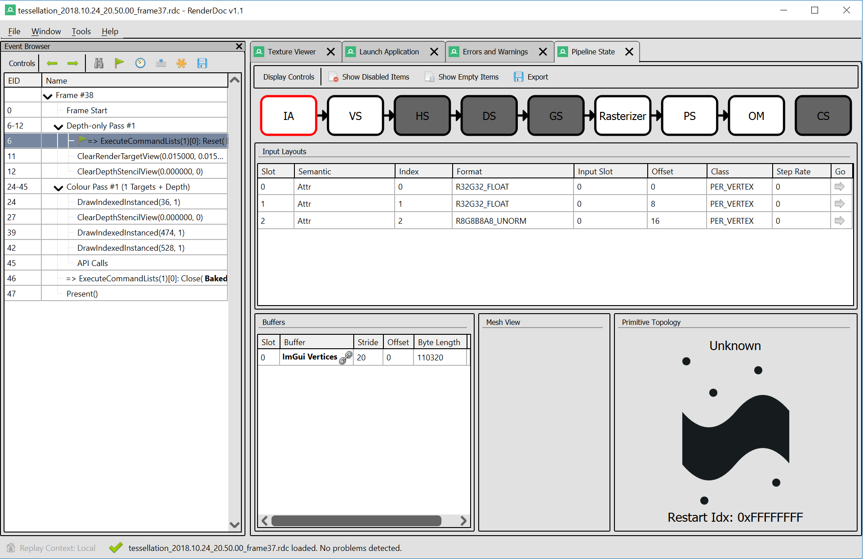This screenshot has height=559, width=863.
Task: Click the Go arrow for the R32G32_FLOAT attribute
Action: 840,186
